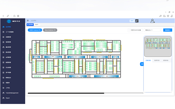Expand the 资源管理 menu chevron
175x109 pixels.
[x=23, y=37]
